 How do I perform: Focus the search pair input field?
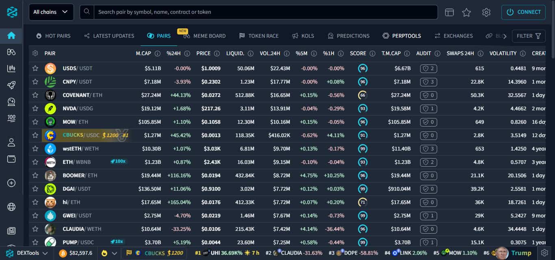(x=266, y=12)
